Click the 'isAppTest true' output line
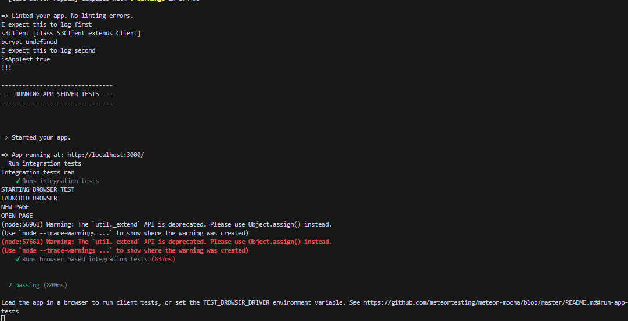This screenshot has height=321, width=628. [x=26, y=59]
